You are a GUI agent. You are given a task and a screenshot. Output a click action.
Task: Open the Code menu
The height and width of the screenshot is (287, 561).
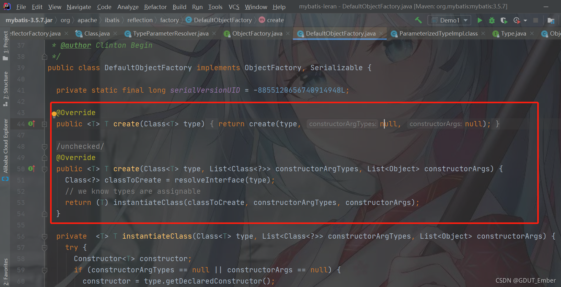(104, 7)
